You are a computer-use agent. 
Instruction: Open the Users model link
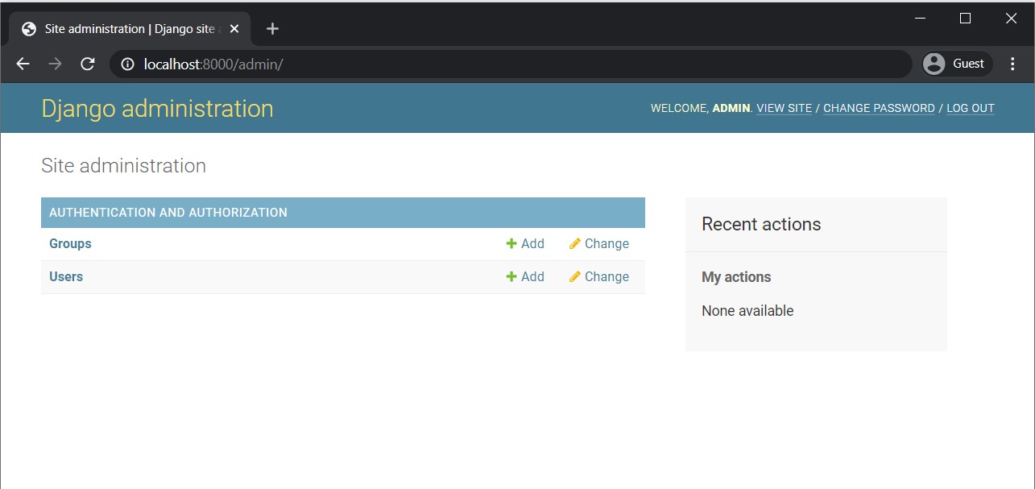click(x=66, y=277)
